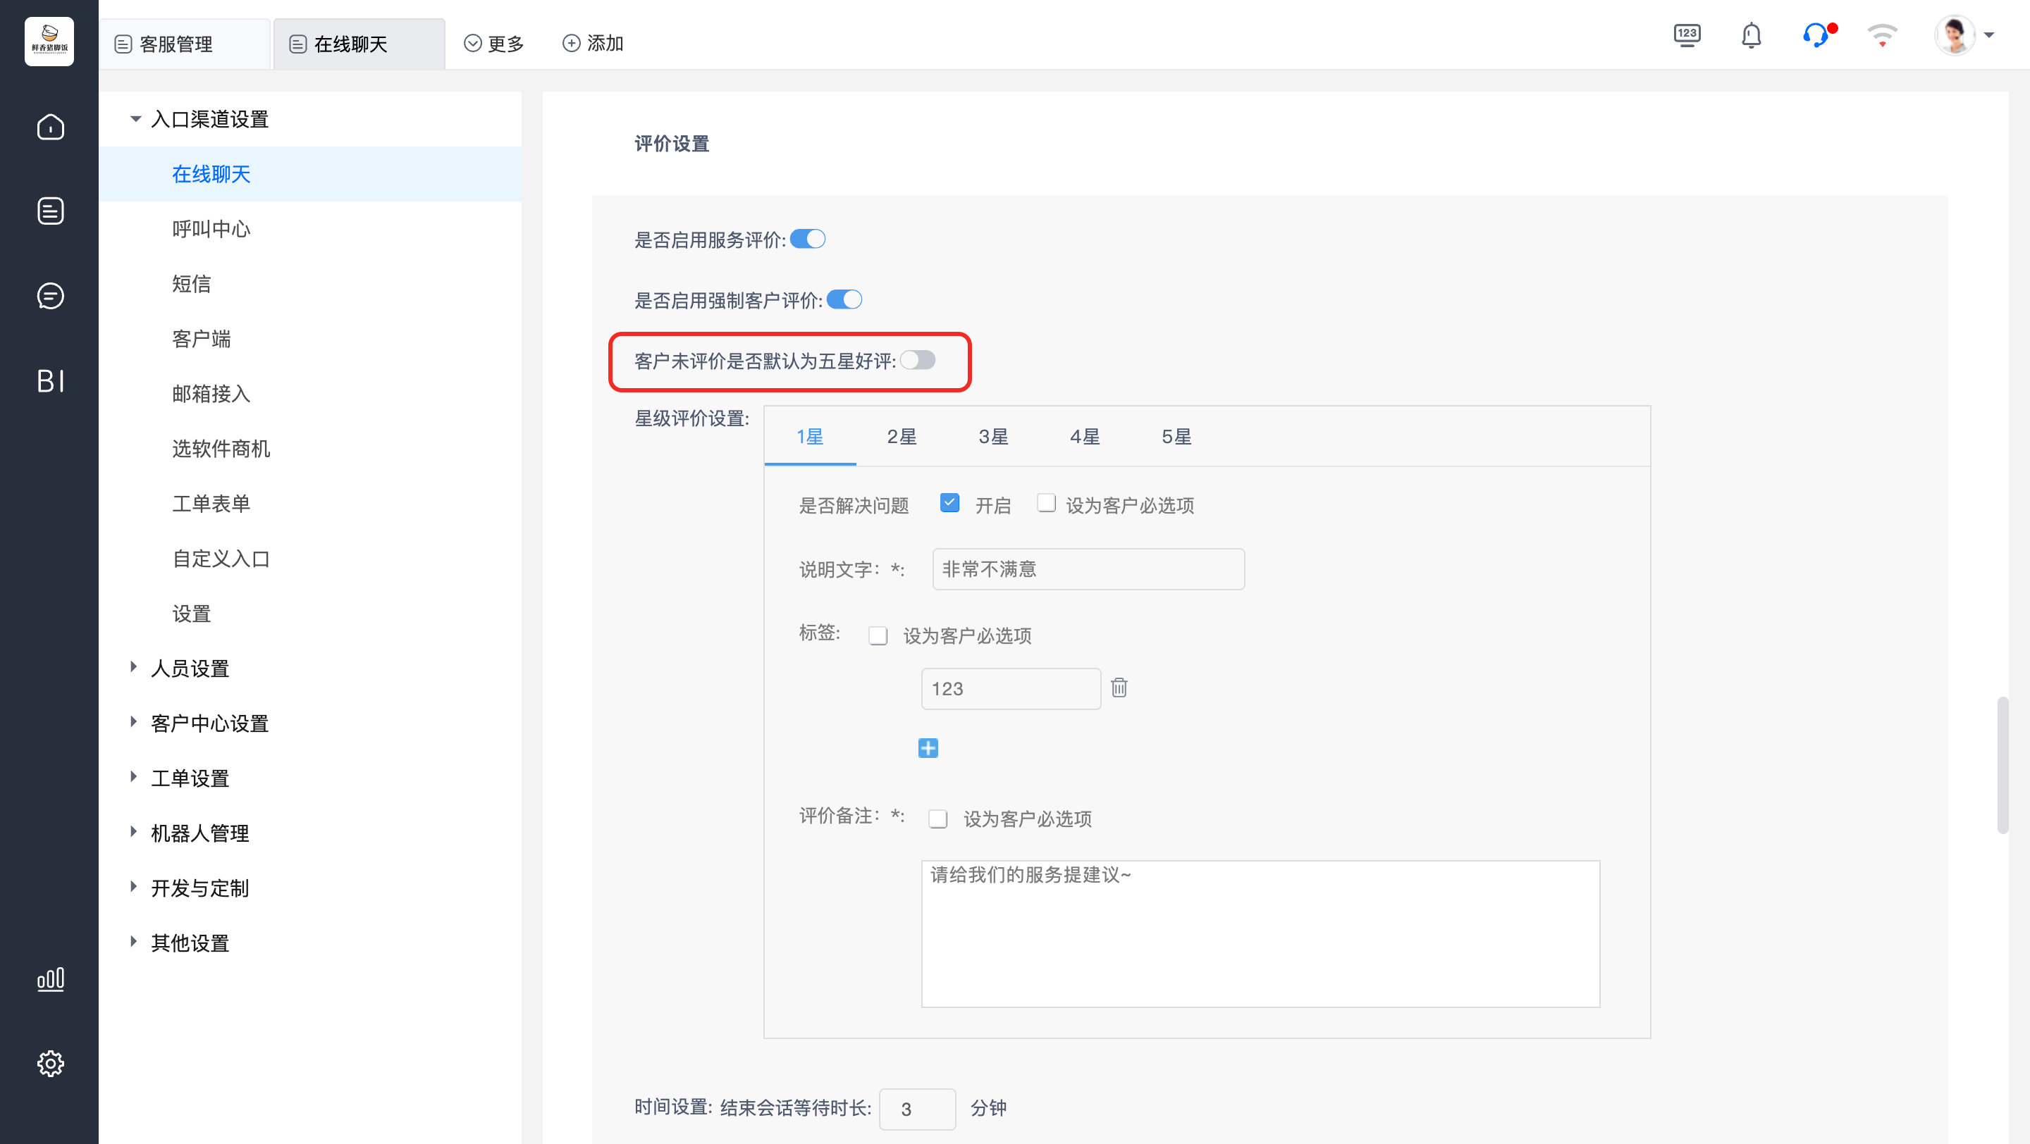Screen dimensions: 2030x1144
Task: Disable the service evaluation toggle
Action: pos(808,239)
